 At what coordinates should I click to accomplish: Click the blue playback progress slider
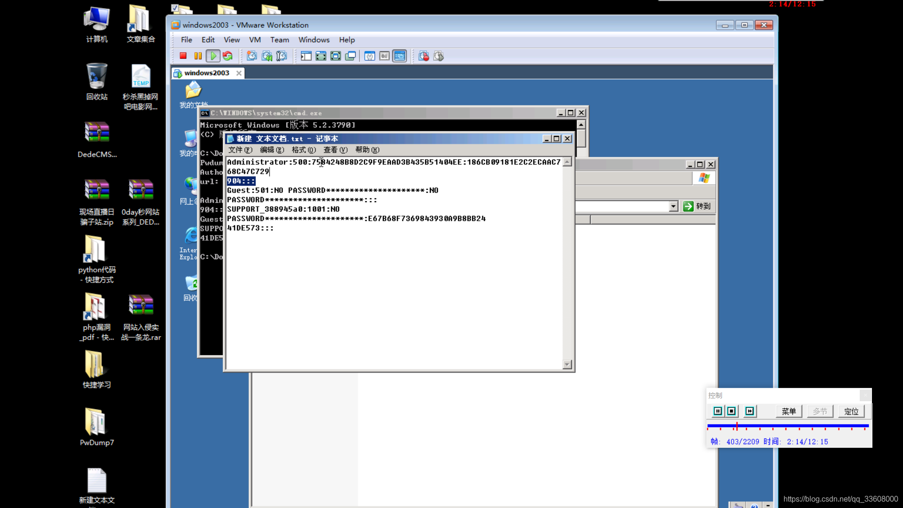[788, 426]
